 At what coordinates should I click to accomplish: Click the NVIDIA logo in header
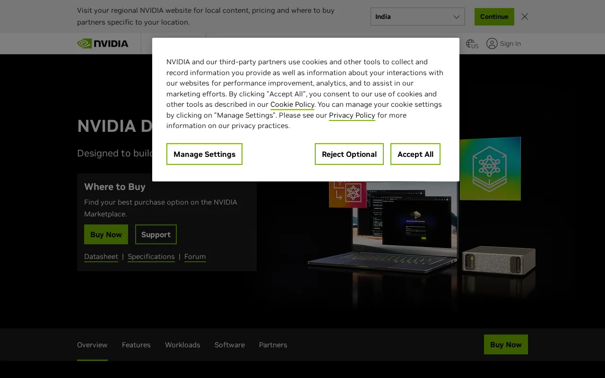click(103, 43)
